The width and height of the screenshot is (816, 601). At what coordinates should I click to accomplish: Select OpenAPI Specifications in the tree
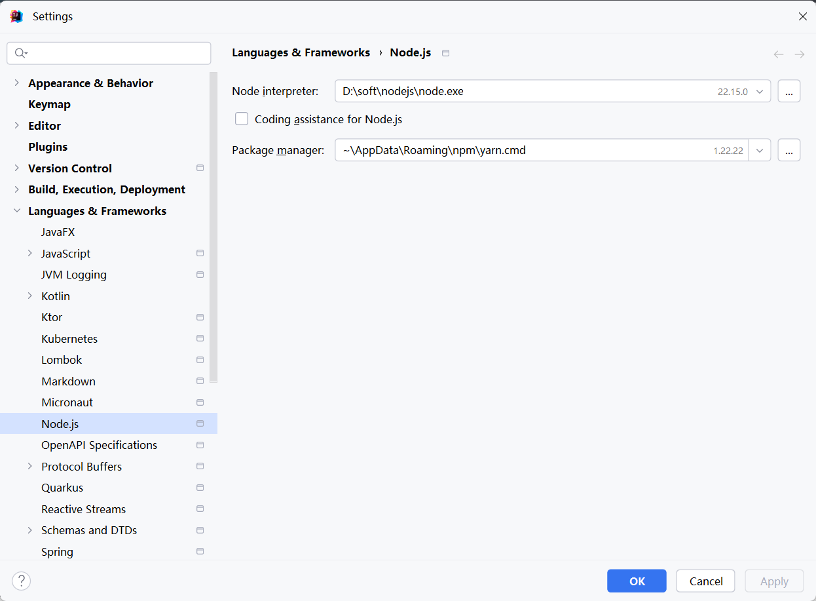point(99,445)
